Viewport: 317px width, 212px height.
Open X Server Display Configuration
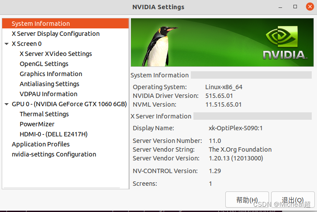coord(55,34)
